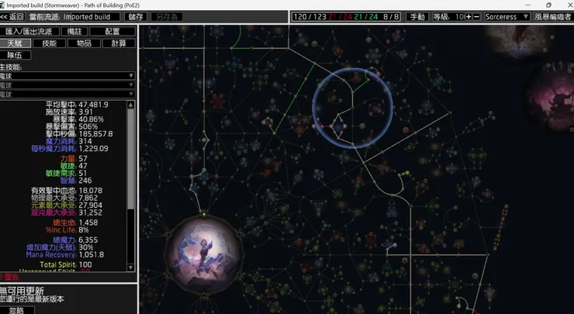Click the 每秒魔力消耗 1,229.09 stat
Image resolution: width=574 pixels, height=314 pixels.
click(70, 149)
